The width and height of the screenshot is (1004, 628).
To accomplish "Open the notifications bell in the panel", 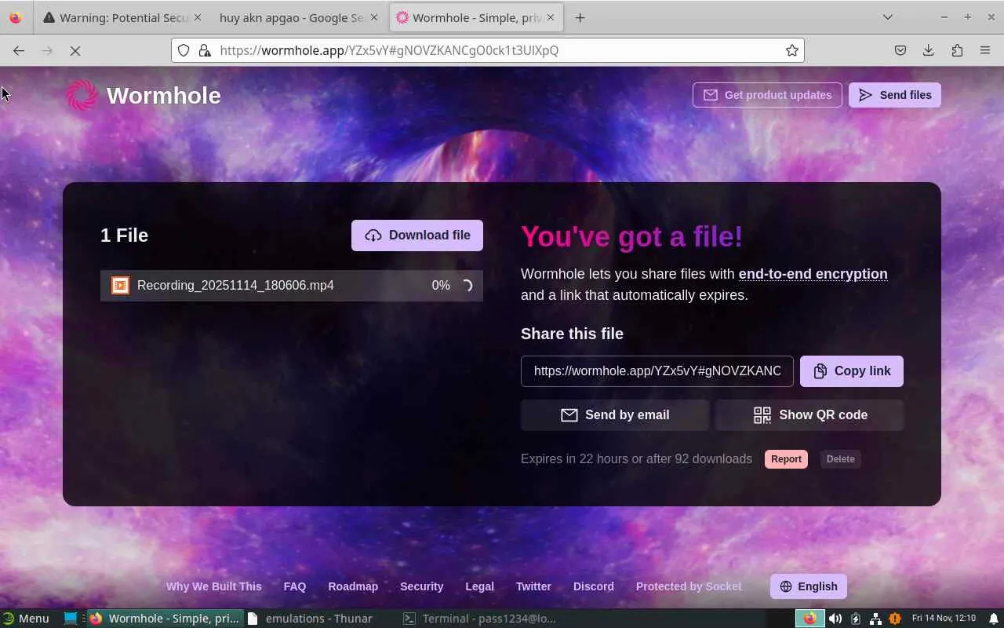I will [x=994, y=619].
